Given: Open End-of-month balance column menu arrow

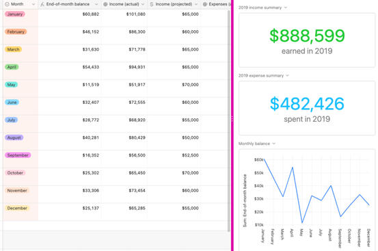Looking at the screenshot, I should [x=96, y=4].
